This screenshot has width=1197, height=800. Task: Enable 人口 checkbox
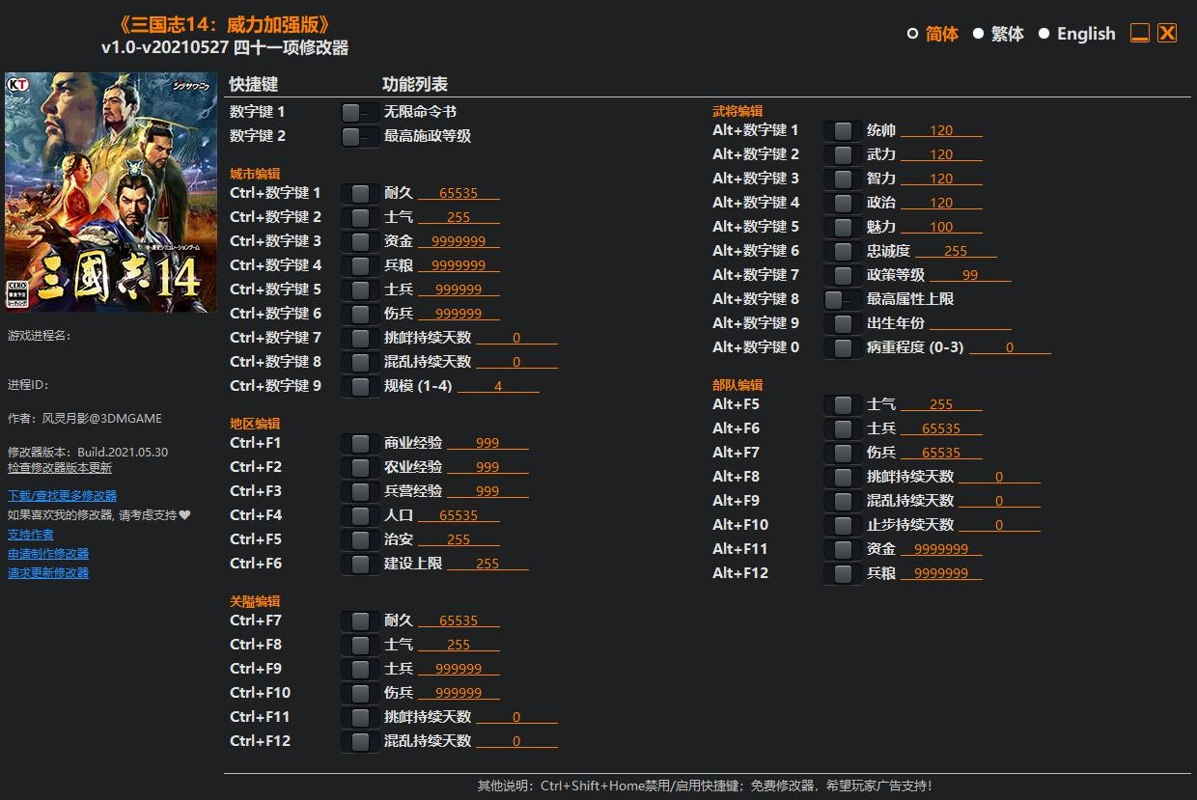pos(360,515)
